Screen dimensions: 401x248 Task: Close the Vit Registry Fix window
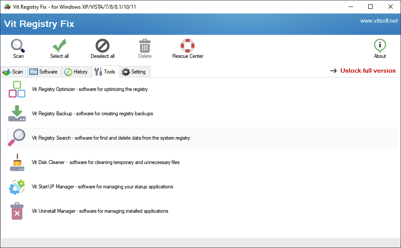[390, 7]
